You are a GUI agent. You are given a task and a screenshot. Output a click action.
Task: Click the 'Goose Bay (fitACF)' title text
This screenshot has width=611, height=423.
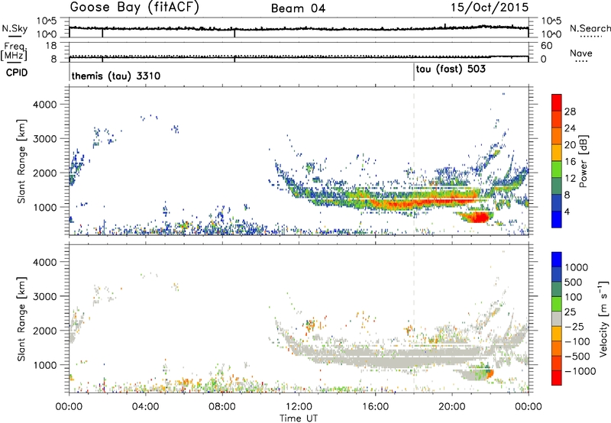134,8
